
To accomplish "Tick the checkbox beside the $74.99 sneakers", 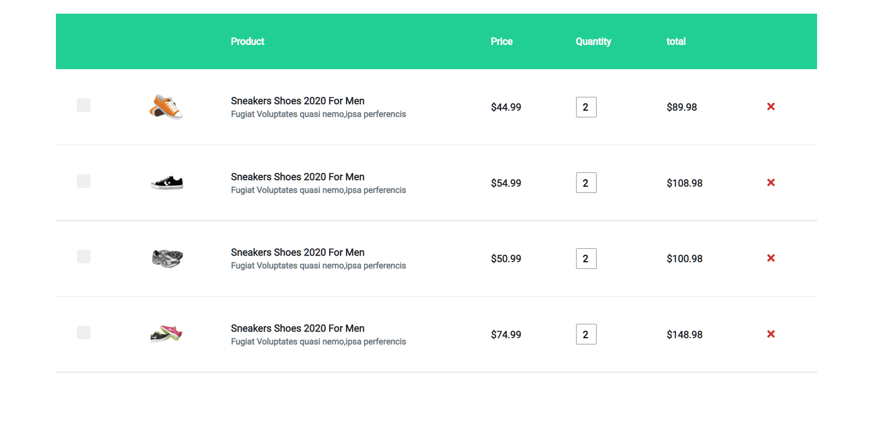I will (x=84, y=333).
